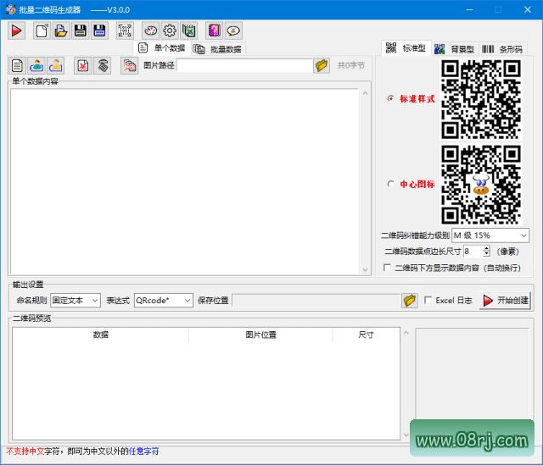The width and height of the screenshot is (543, 465).
Task: Create a new blank document from toolbar
Action: [42, 30]
